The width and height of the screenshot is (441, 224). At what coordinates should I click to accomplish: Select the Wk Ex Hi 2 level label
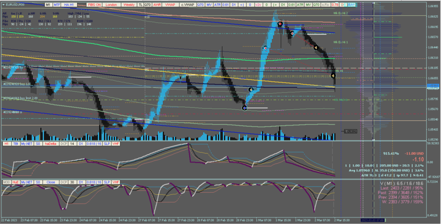coord(341,13)
